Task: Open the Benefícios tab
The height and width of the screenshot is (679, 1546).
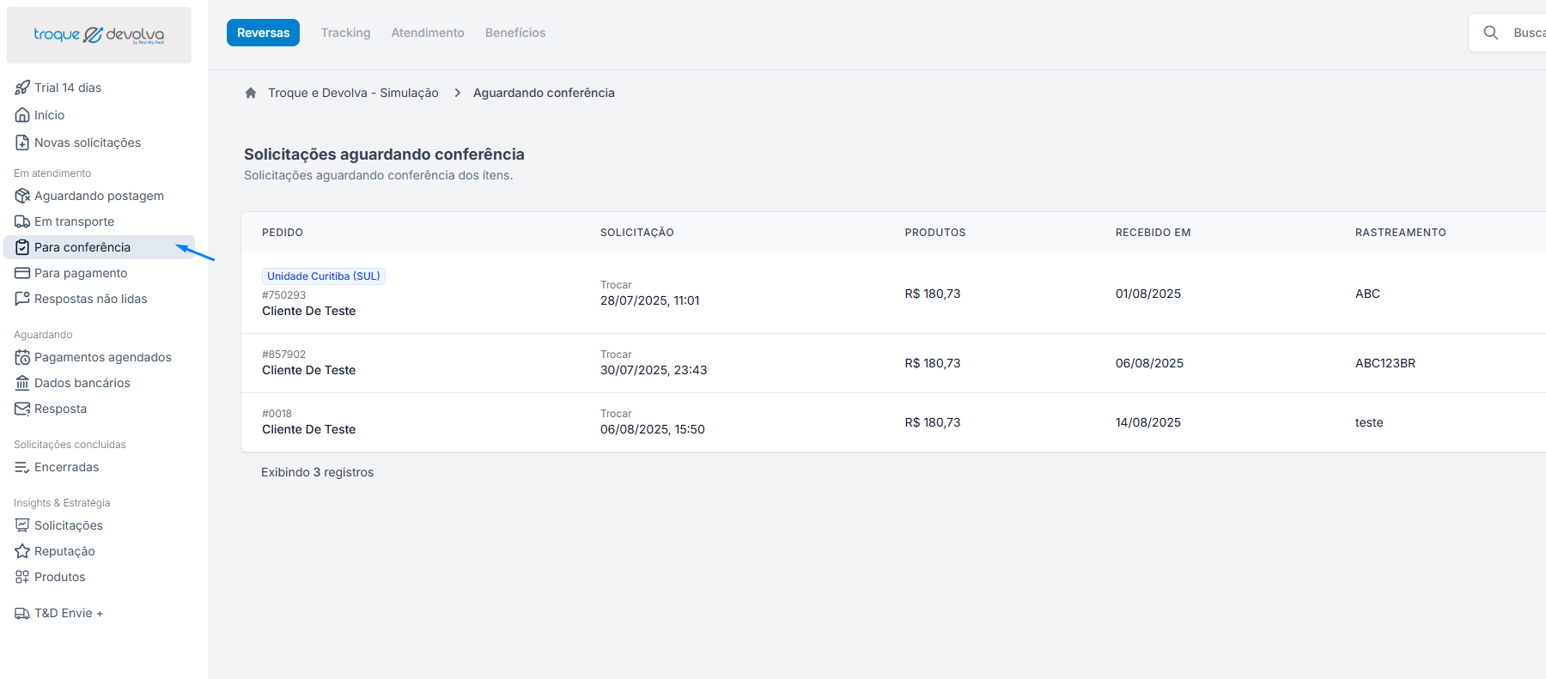Action: tap(515, 33)
